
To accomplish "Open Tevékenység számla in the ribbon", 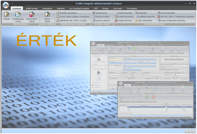I will click(x=18, y=17).
